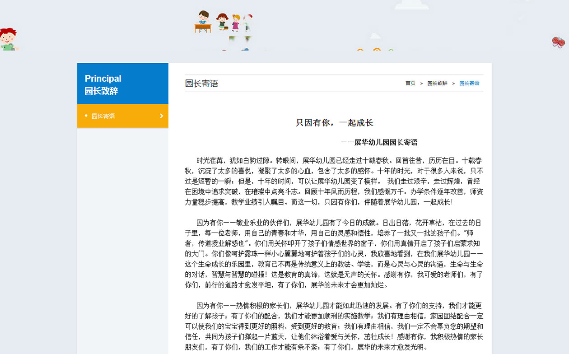Click the paragraph starting 因为有你——热情积极的家长们

(x=334, y=326)
